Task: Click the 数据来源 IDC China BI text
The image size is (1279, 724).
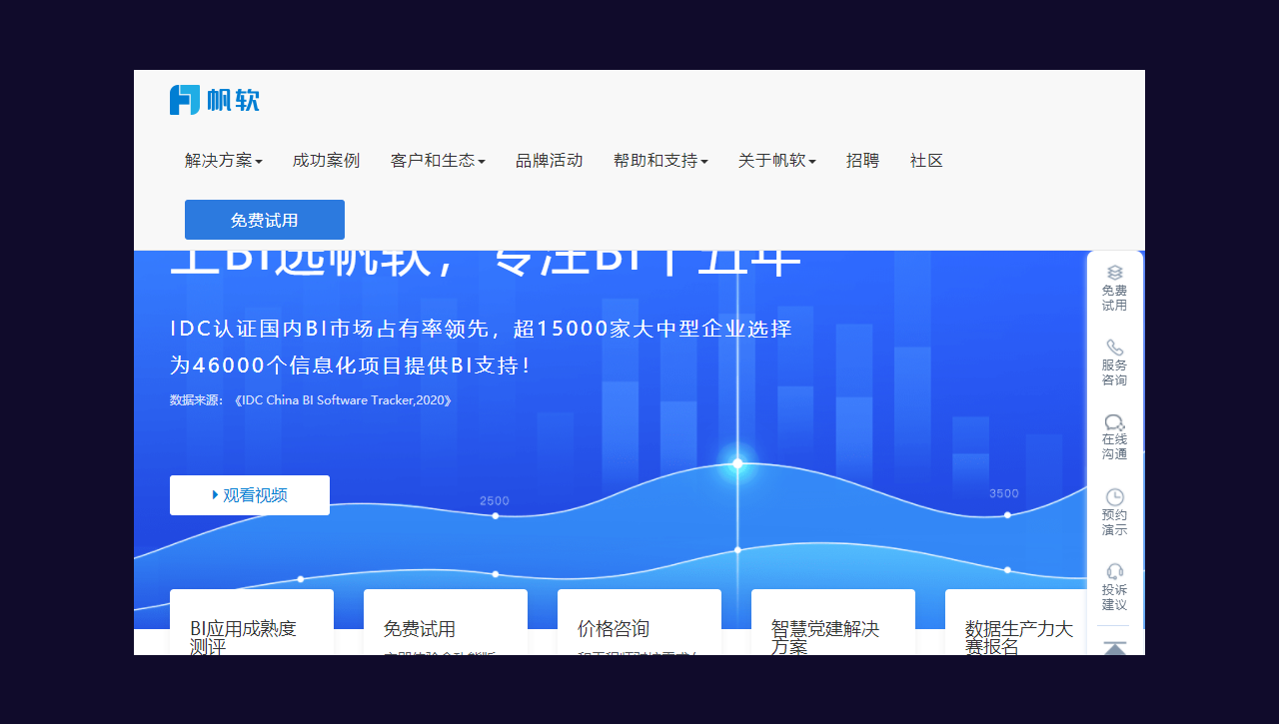Action: click(x=311, y=400)
